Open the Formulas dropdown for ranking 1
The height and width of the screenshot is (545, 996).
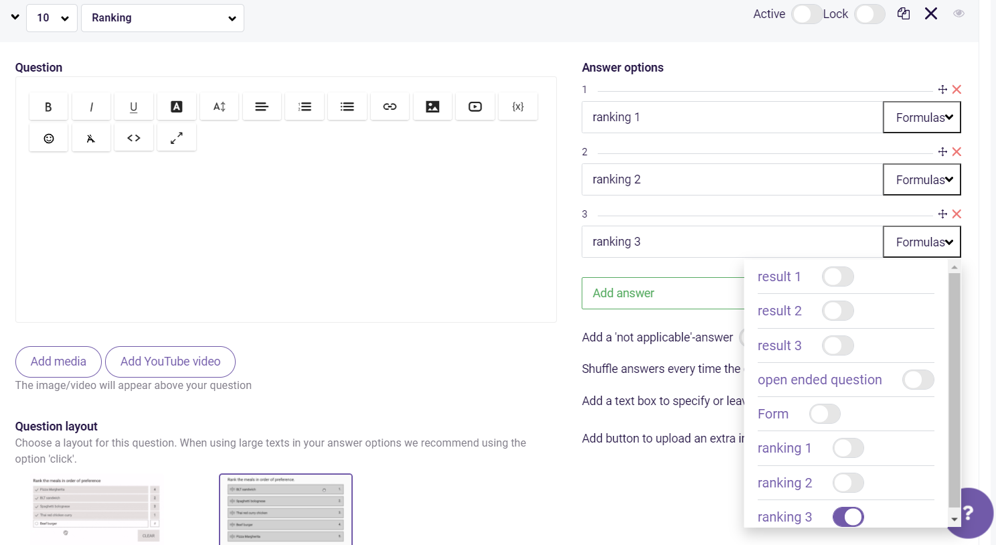(922, 116)
